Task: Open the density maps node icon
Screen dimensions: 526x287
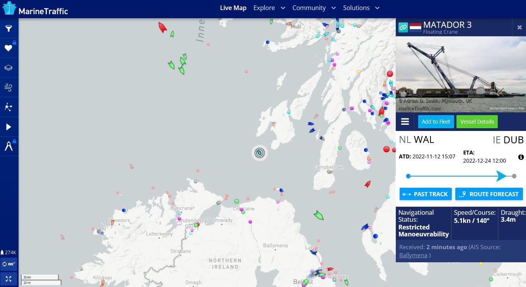Action: [9, 107]
